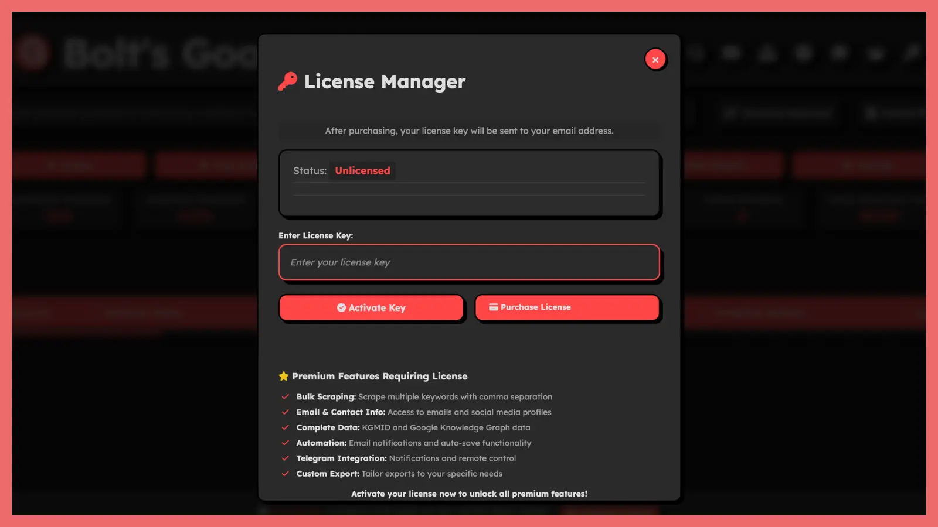Focus the Enter your license key field
This screenshot has height=527, width=938.
(x=469, y=262)
